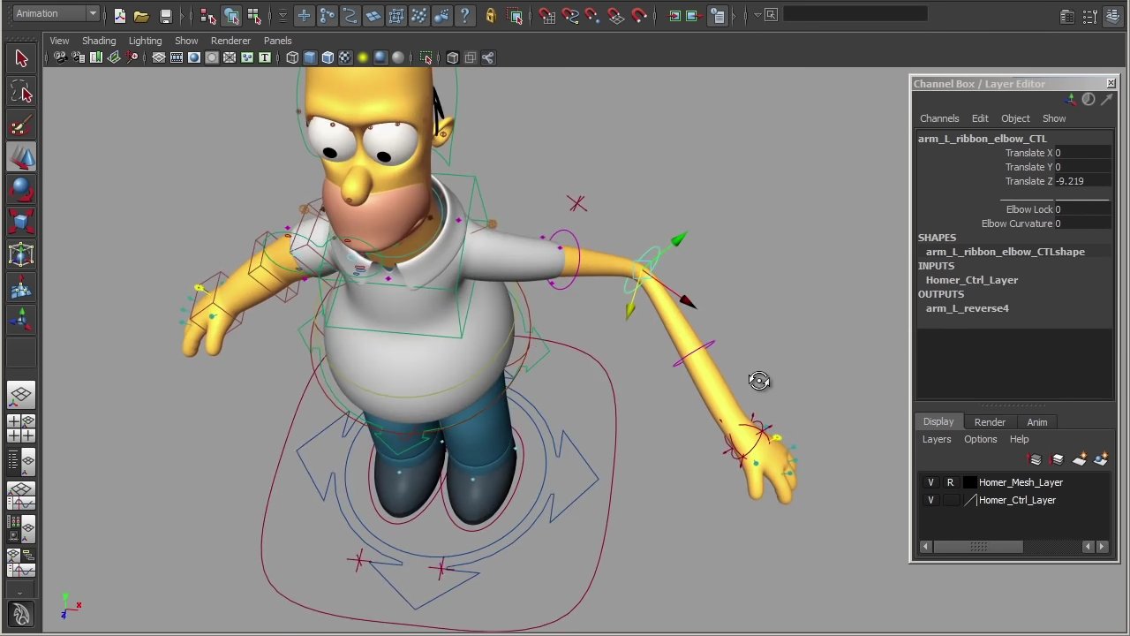Screen dimensions: 1130x636
Task: Activate the Select tool arrow in toolbox
Action: (21, 59)
